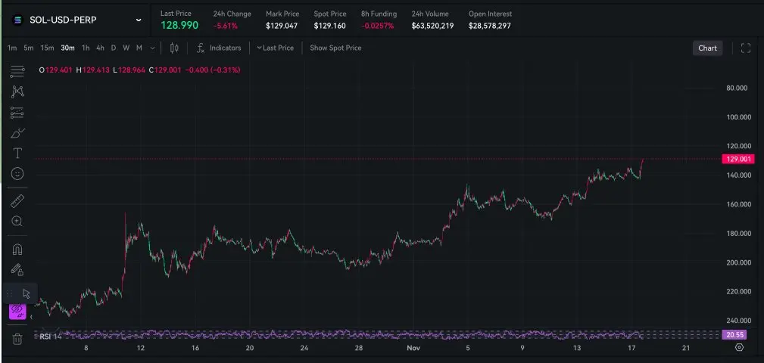764x363 pixels.
Task: Click the $63,520,219 volume value
Action: pos(432,26)
